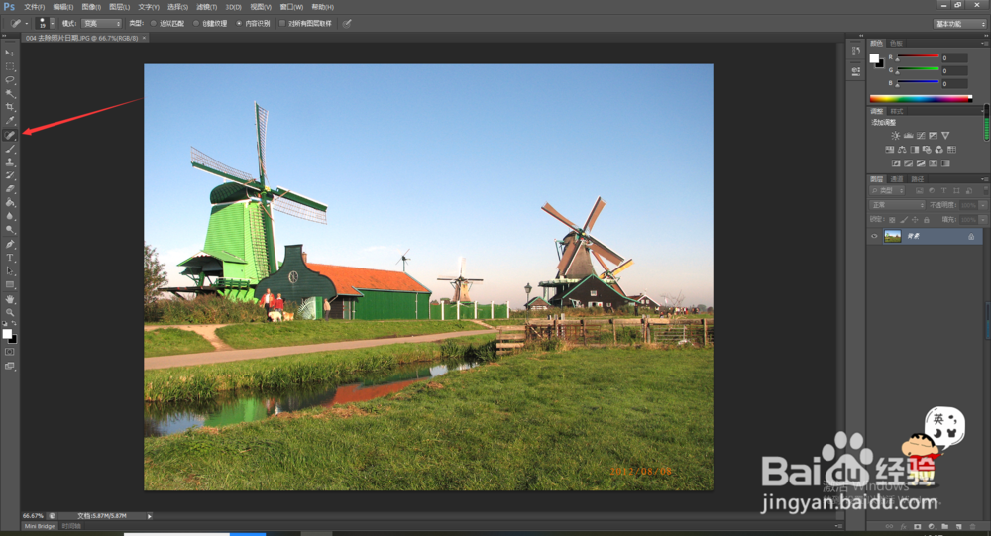This screenshot has height=536, width=991.
Task: Open 文件(F) menu
Action: tap(34, 7)
